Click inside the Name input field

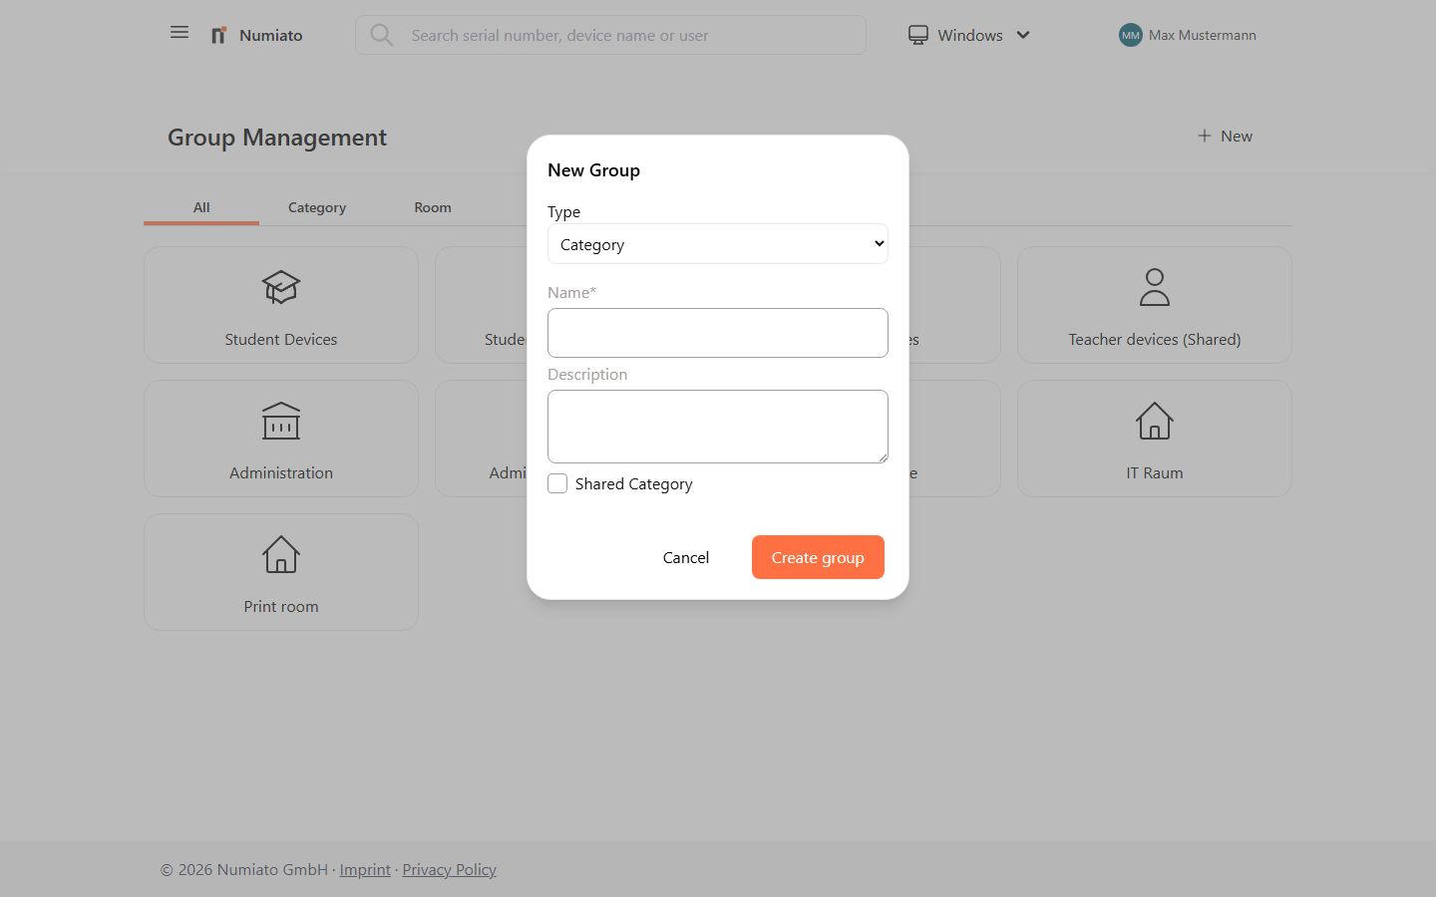pyautogui.click(x=717, y=333)
